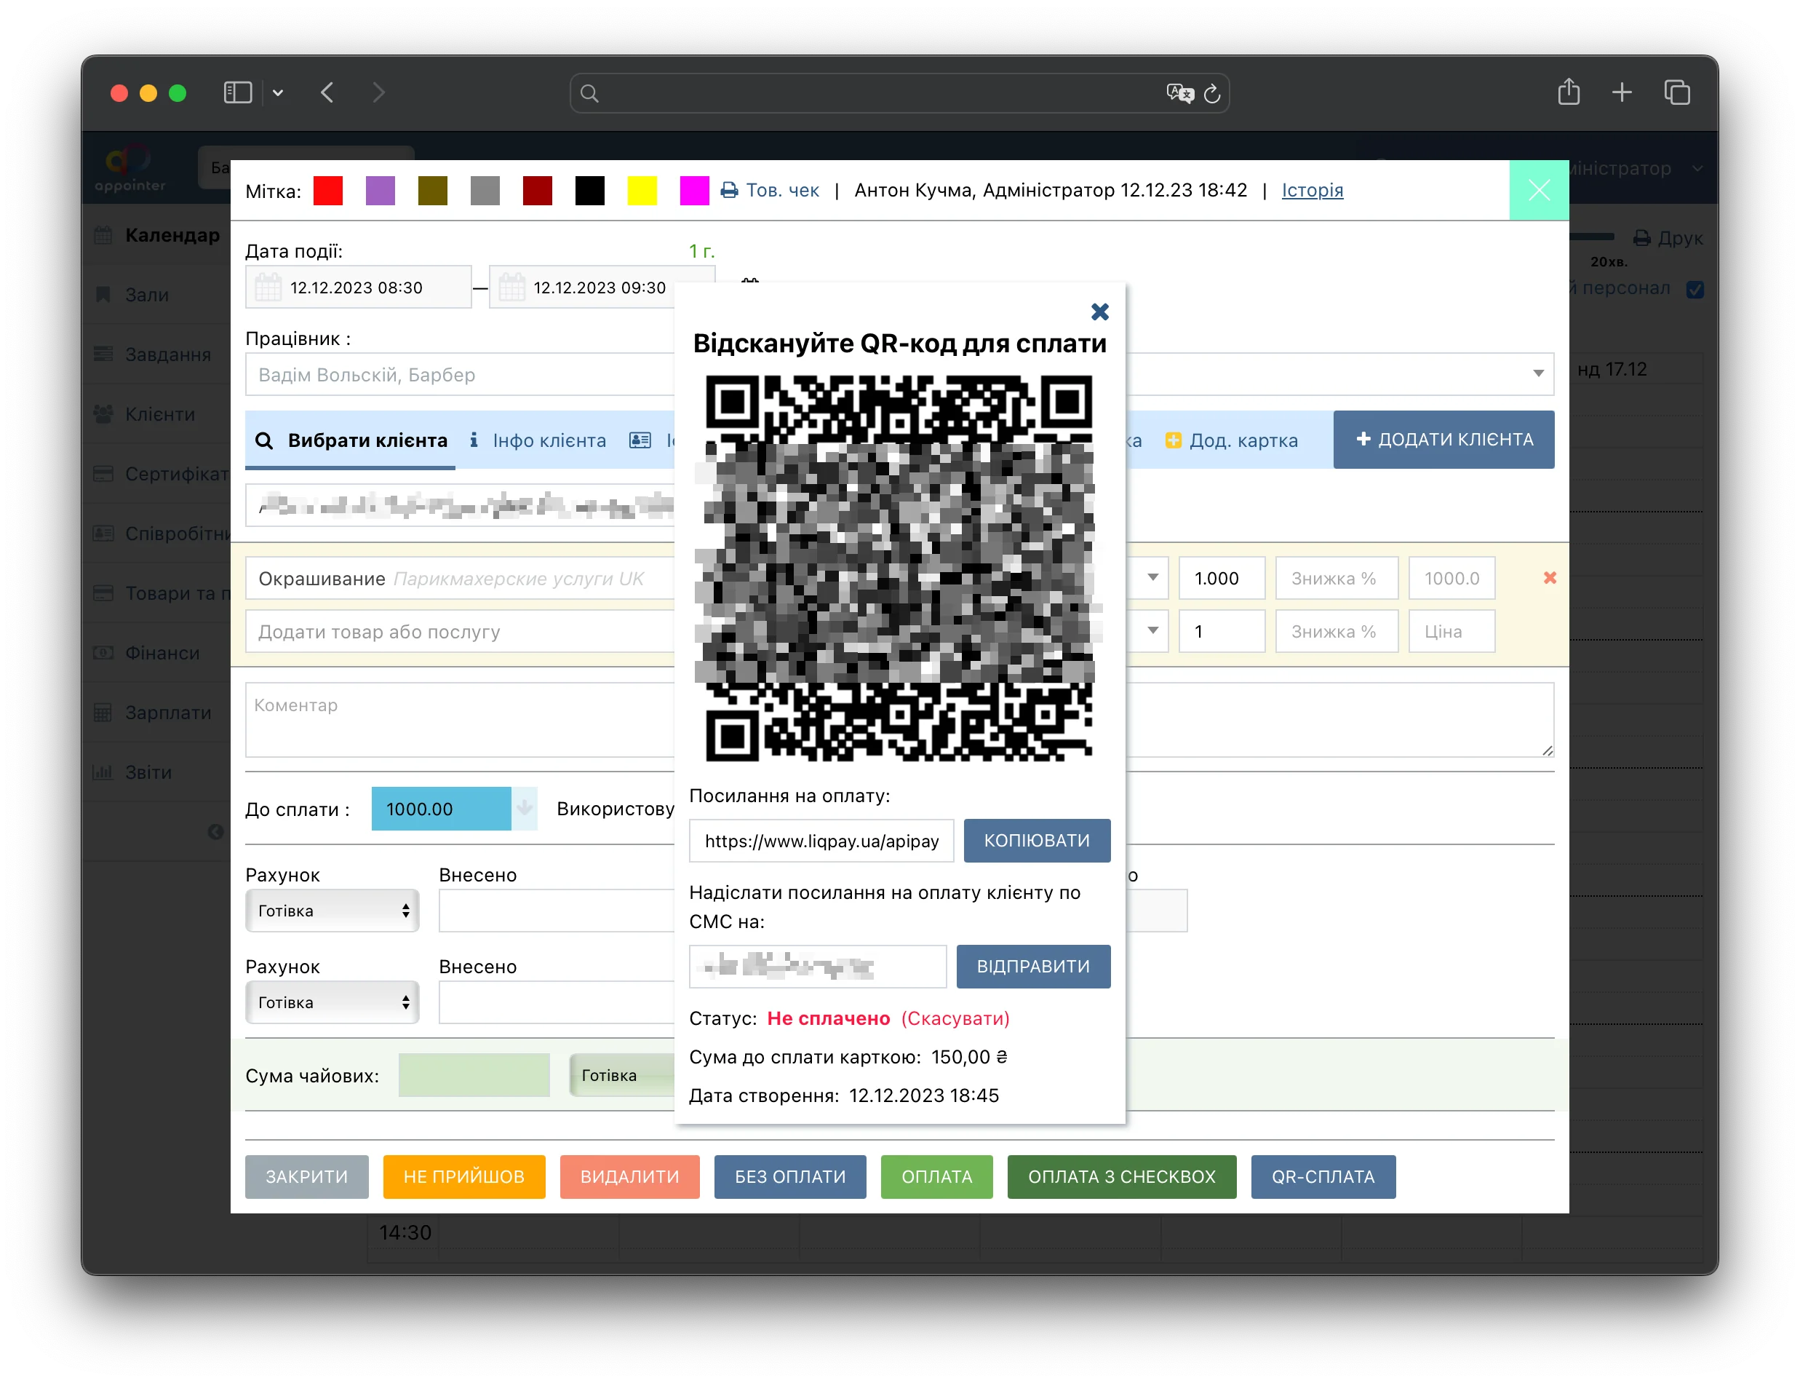
Task: Click the start date field 12.12.2023 08:30
Action: [359, 288]
